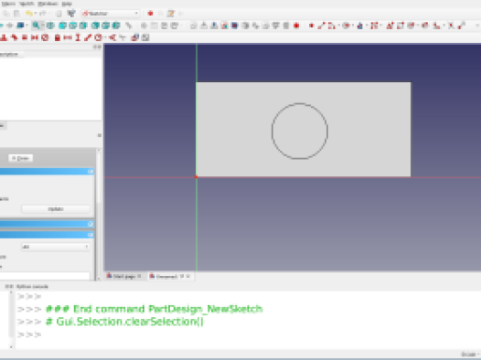Click the Update button in solver section
This screenshot has width=481, height=360.
(x=56, y=209)
